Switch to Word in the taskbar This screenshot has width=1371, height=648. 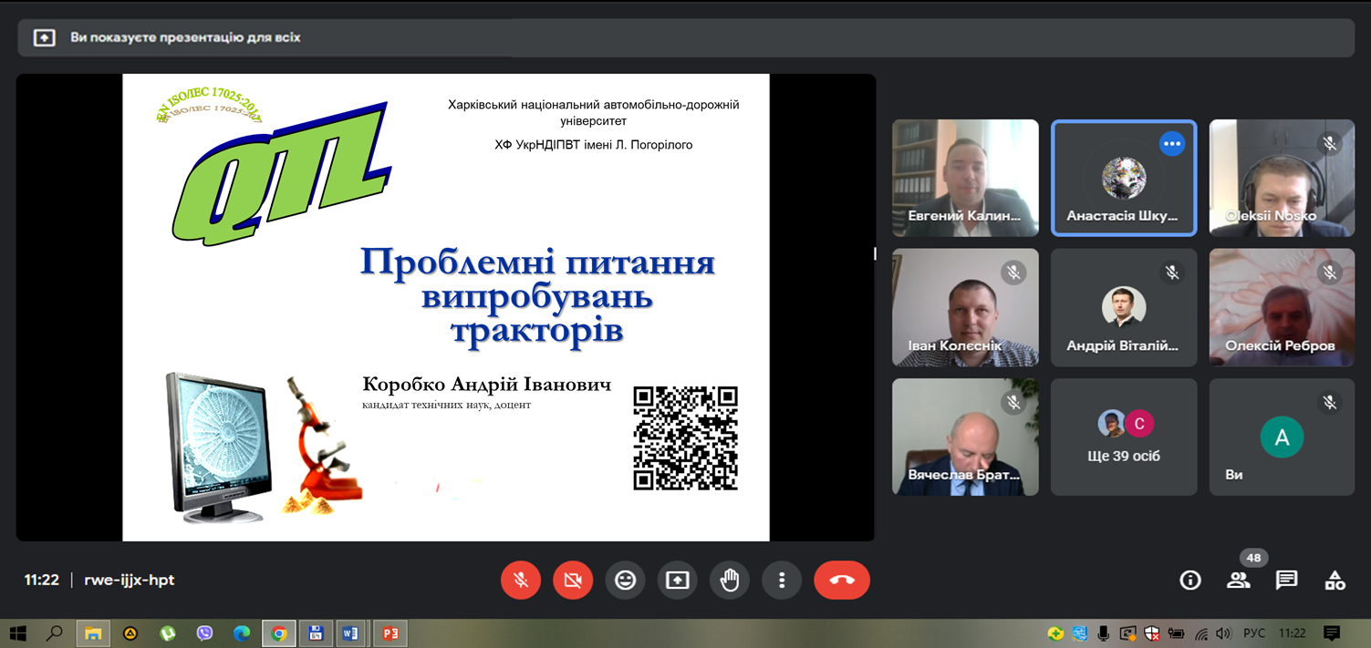click(350, 633)
